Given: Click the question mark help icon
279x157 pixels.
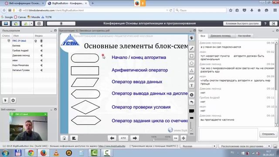Looking at the screenshot, I should pos(265,24).
